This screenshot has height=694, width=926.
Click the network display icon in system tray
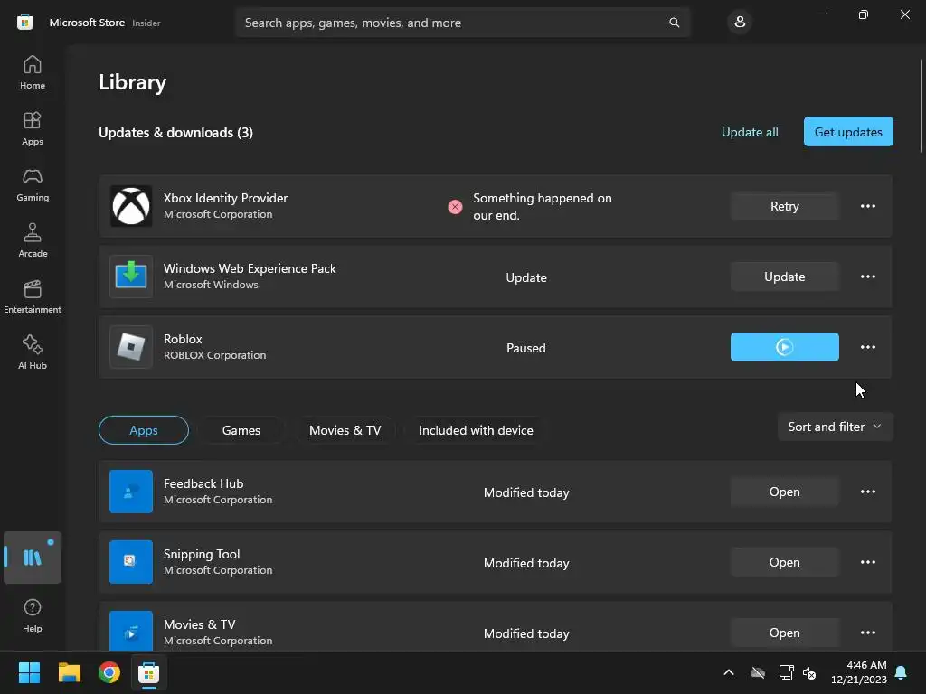coord(786,672)
